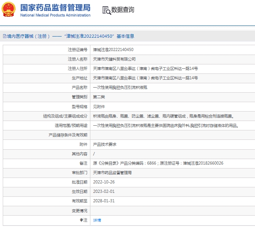This screenshot has height=229, width=255.
Task: Click 见附件 in 型号规格 row
Action: coord(99,106)
